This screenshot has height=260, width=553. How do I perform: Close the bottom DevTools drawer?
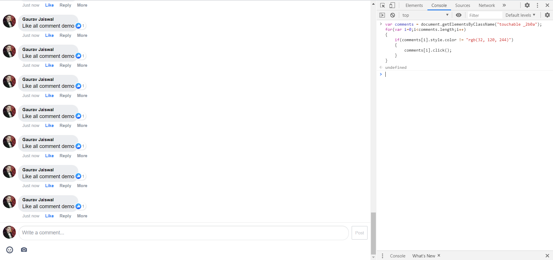point(547,256)
